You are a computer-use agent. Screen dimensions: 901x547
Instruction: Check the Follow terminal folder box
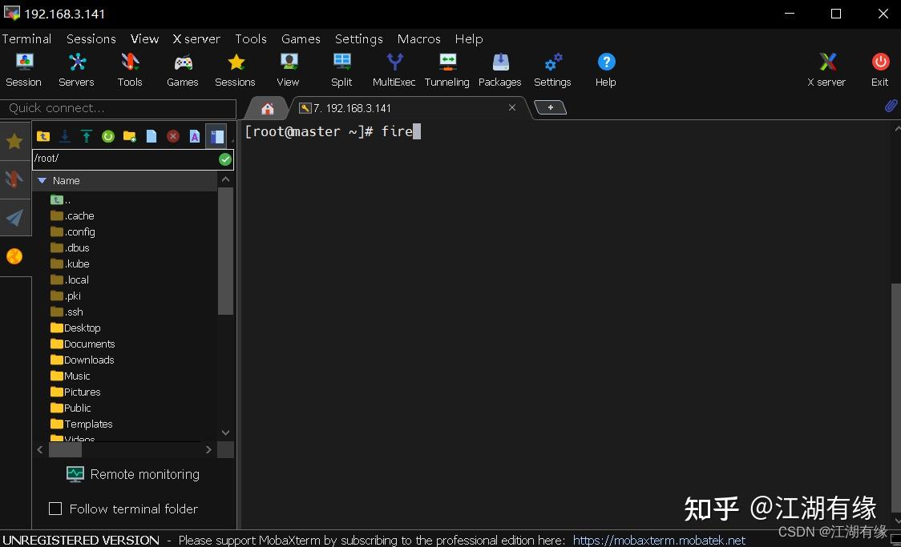tap(55, 509)
